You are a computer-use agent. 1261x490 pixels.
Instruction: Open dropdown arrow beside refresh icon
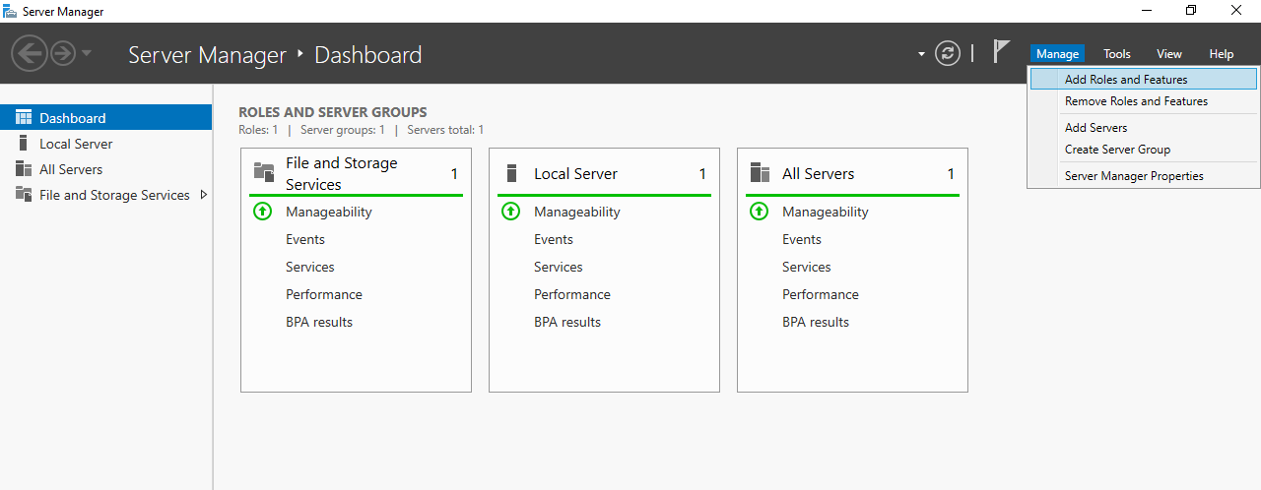(921, 54)
